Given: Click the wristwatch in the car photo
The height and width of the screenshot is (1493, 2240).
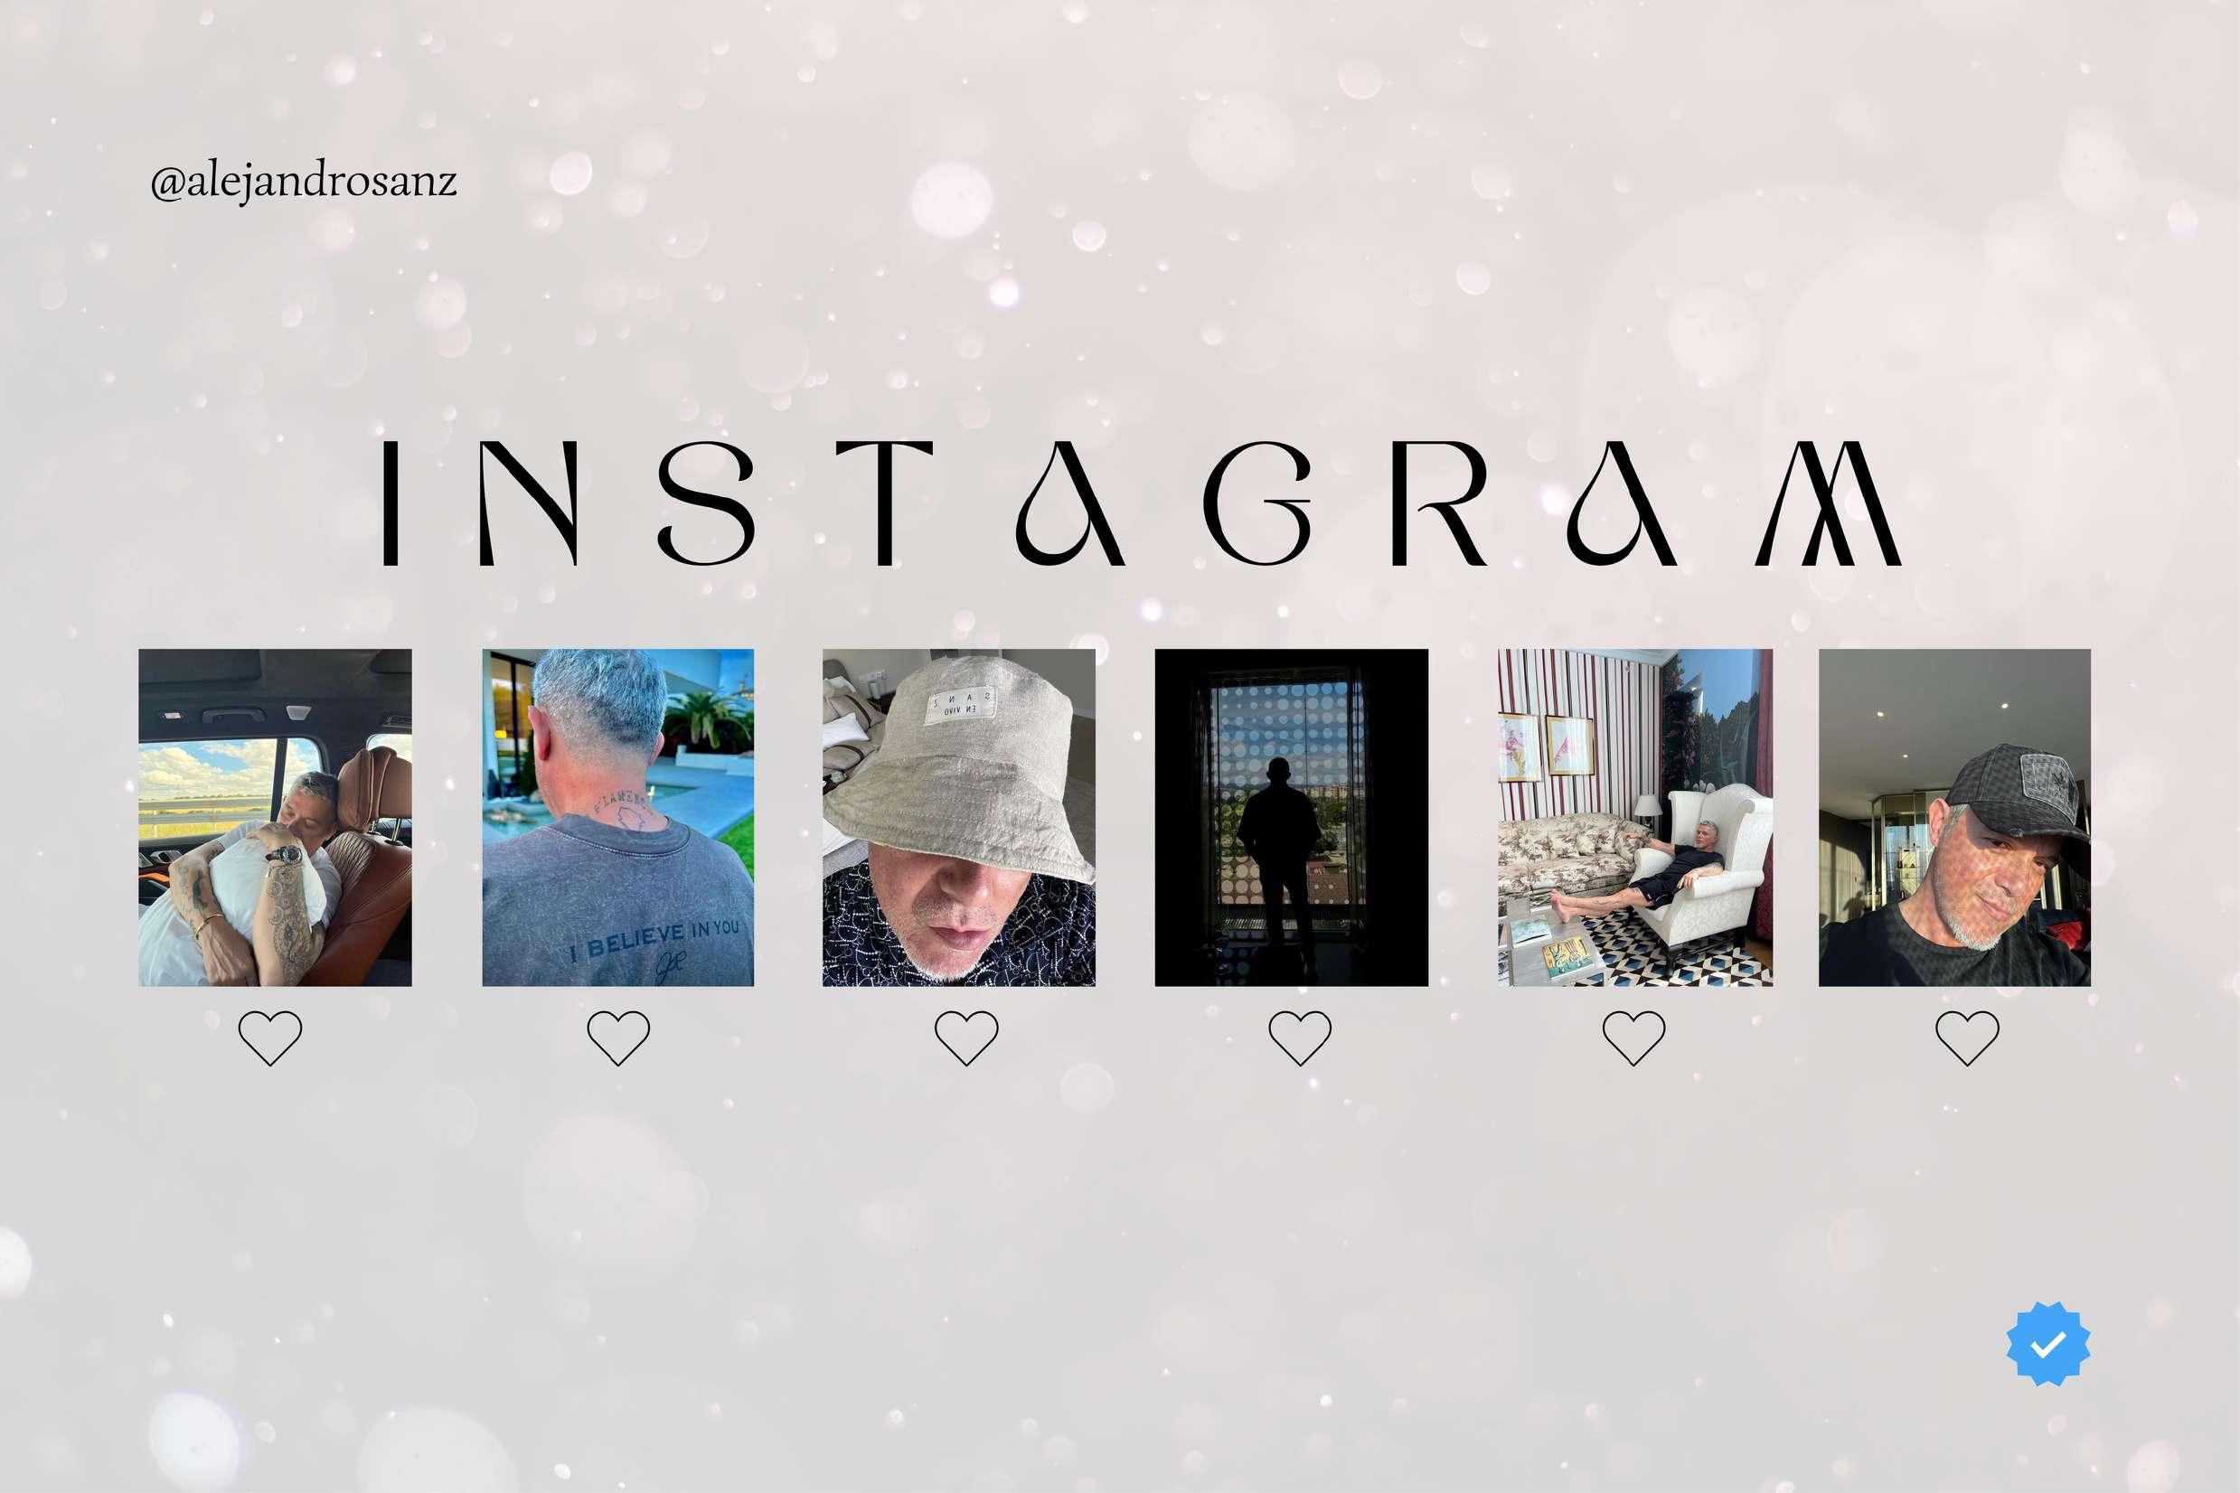Looking at the screenshot, I should tap(285, 855).
